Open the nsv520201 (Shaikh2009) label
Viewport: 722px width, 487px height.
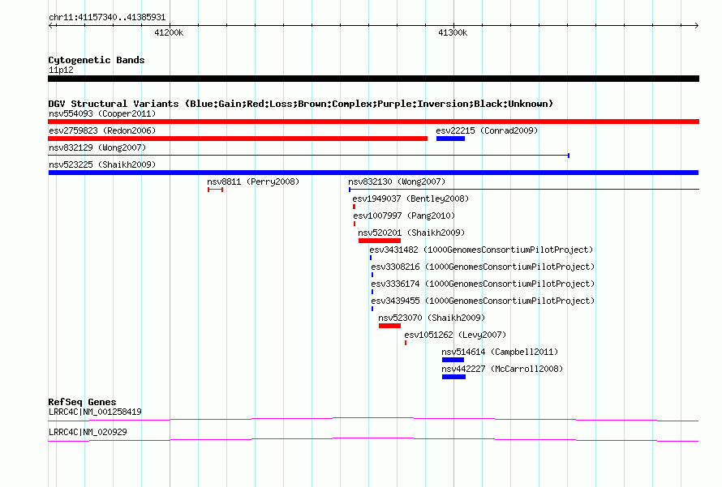(411, 233)
